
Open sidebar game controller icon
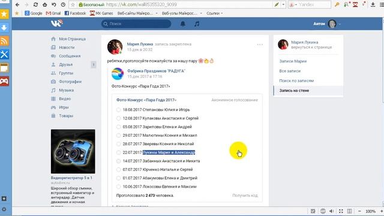coord(4,81)
